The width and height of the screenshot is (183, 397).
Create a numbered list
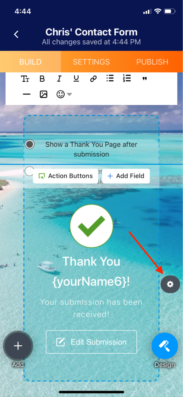pos(127,78)
